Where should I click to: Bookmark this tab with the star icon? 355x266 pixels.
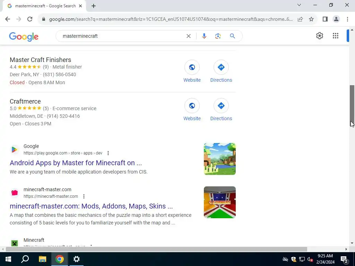(311, 19)
